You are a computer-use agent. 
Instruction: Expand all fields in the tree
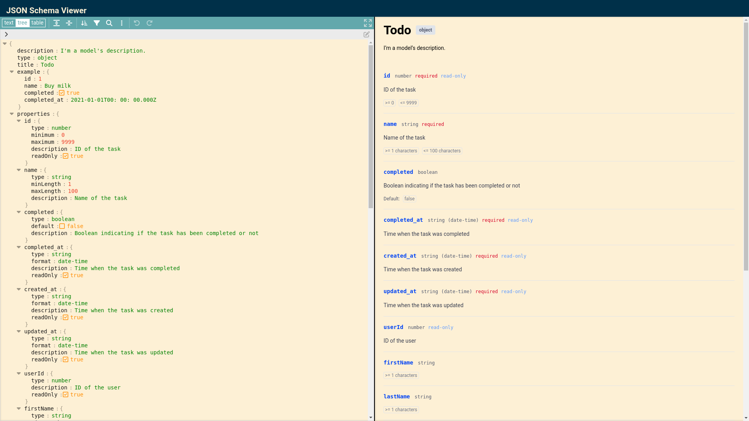(57, 23)
